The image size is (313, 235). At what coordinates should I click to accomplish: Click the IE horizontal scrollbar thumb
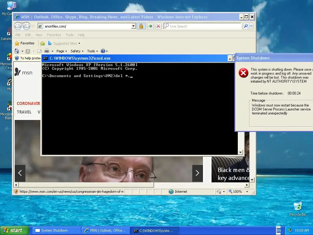click(x=86, y=185)
